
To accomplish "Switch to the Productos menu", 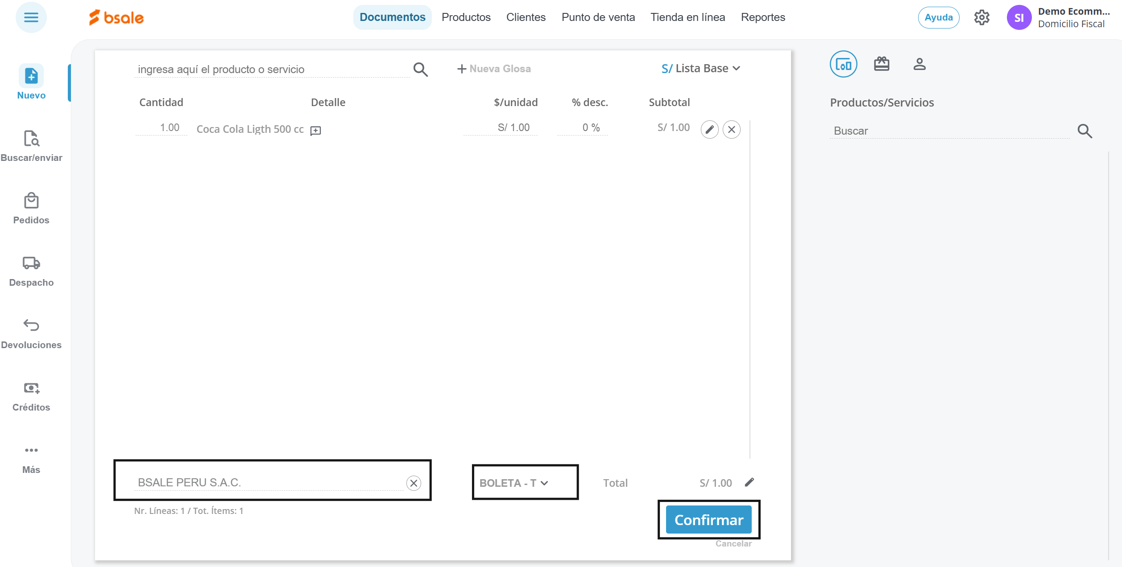I will (x=466, y=17).
